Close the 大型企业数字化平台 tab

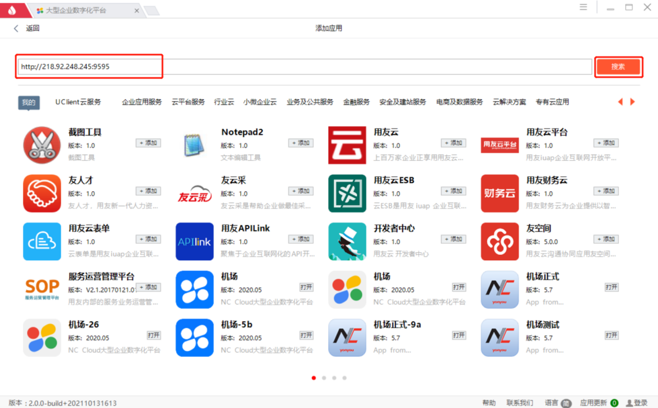click(136, 11)
